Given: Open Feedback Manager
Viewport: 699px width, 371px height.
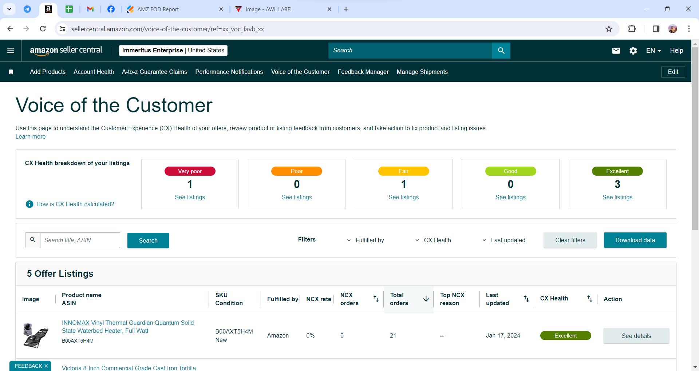Looking at the screenshot, I should 363,72.
